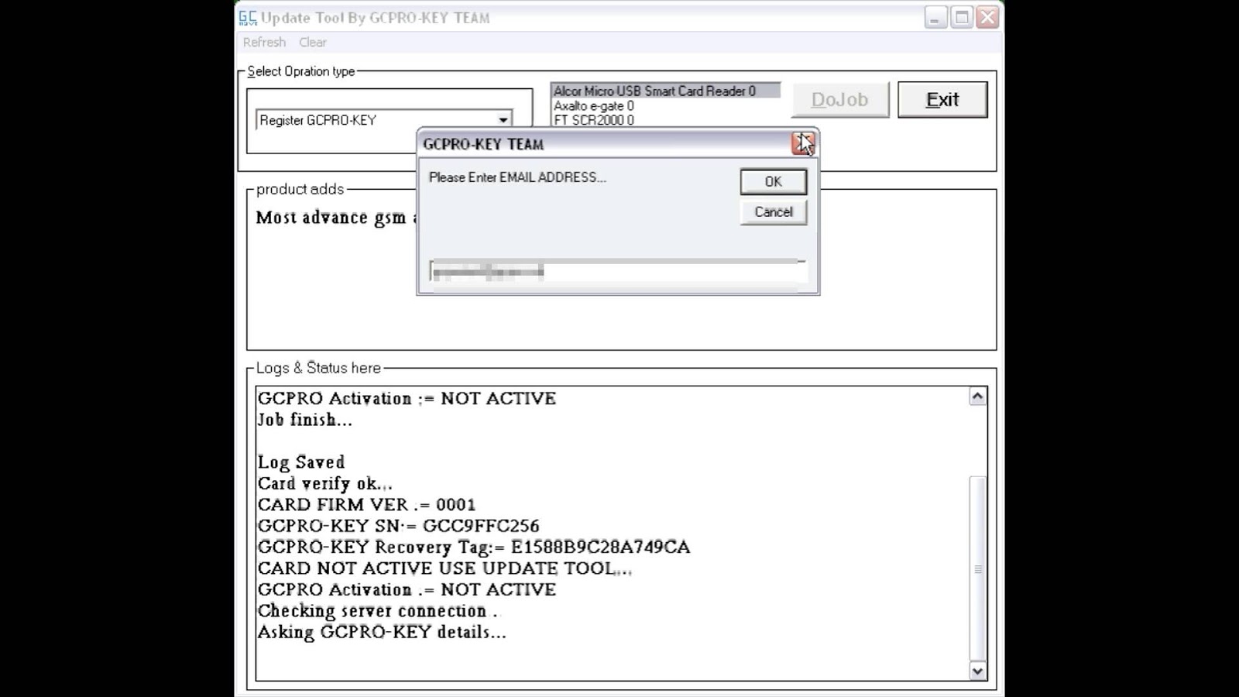
Task: Maximize the Update Tool window
Action: click(x=962, y=17)
